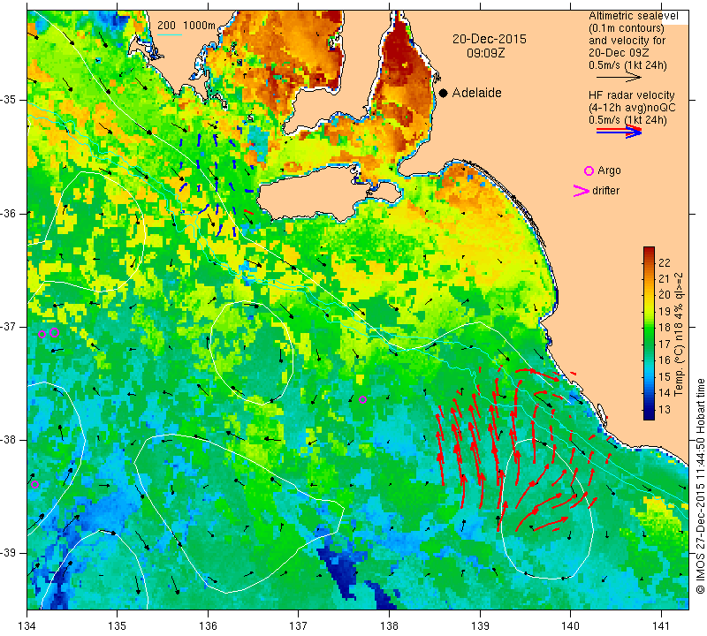Click the 'drifter' legend label
The width and height of the screenshot is (707, 636).
[x=605, y=191]
